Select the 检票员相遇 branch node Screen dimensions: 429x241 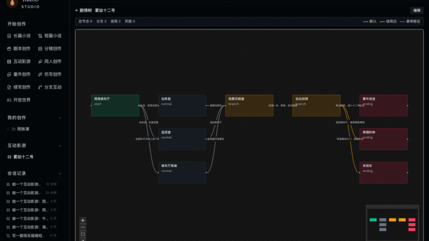pos(249,106)
